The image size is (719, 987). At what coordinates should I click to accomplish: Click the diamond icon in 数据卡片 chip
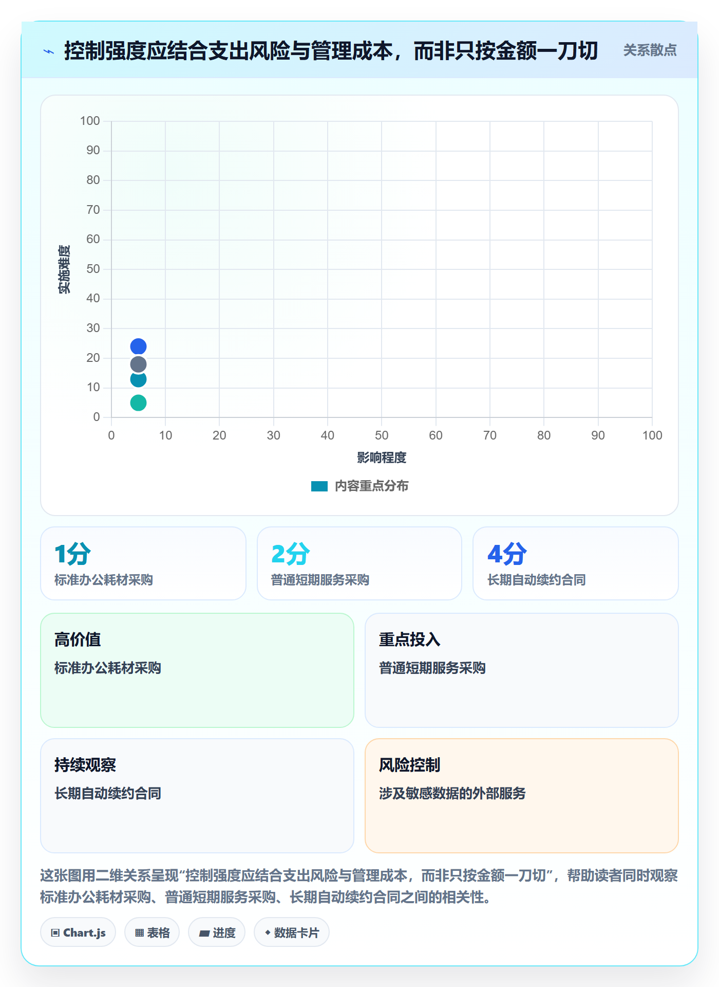click(268, 933)
